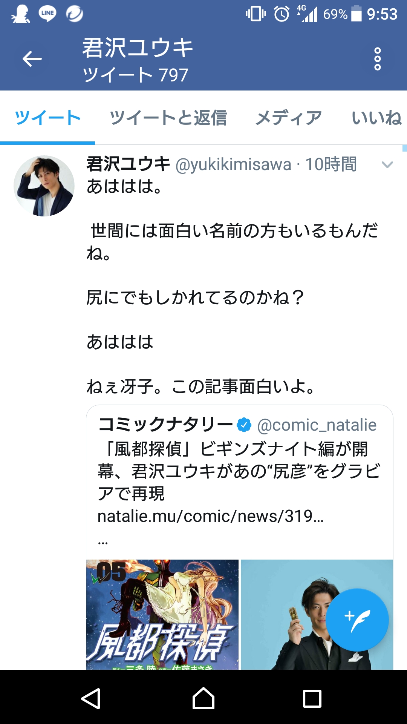Select the ツイート tab
407x724 pixels.
(47, 118)
